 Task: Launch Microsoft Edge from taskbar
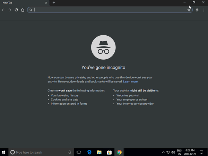point(89,152)
